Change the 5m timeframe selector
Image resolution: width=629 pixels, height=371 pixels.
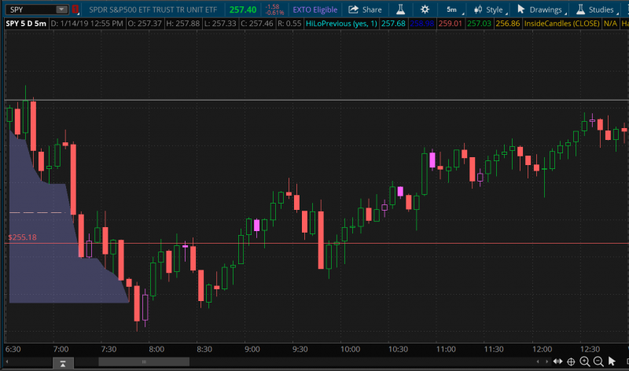click(x=453, y=10)
